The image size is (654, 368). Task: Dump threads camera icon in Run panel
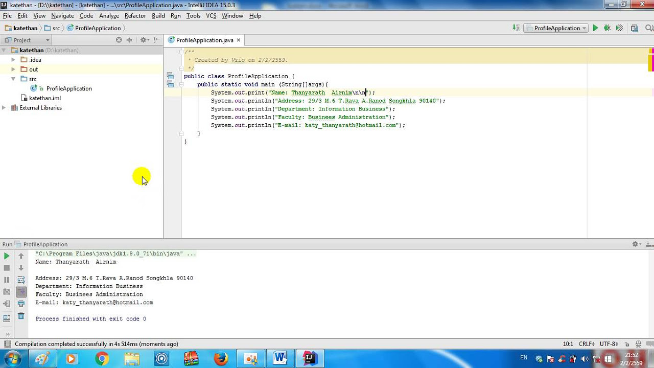pos(7,292)
